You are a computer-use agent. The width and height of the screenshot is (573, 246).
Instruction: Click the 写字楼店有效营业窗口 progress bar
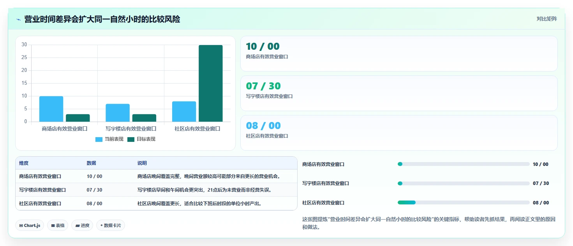point(464,183)
